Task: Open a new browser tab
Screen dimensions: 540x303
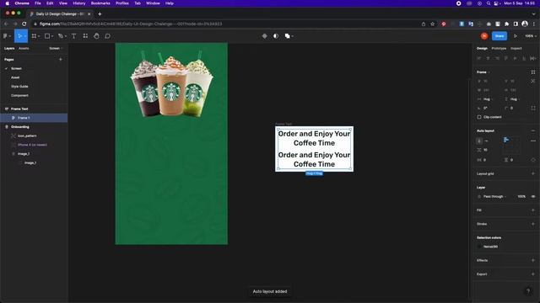Action: pyautogui.click(x=100, y=14)
